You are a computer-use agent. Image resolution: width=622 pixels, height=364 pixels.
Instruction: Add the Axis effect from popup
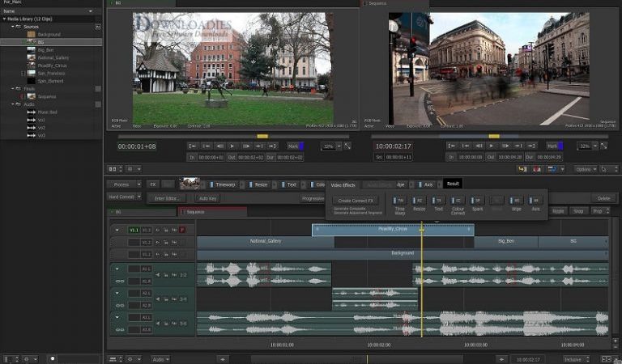[535, 201]
